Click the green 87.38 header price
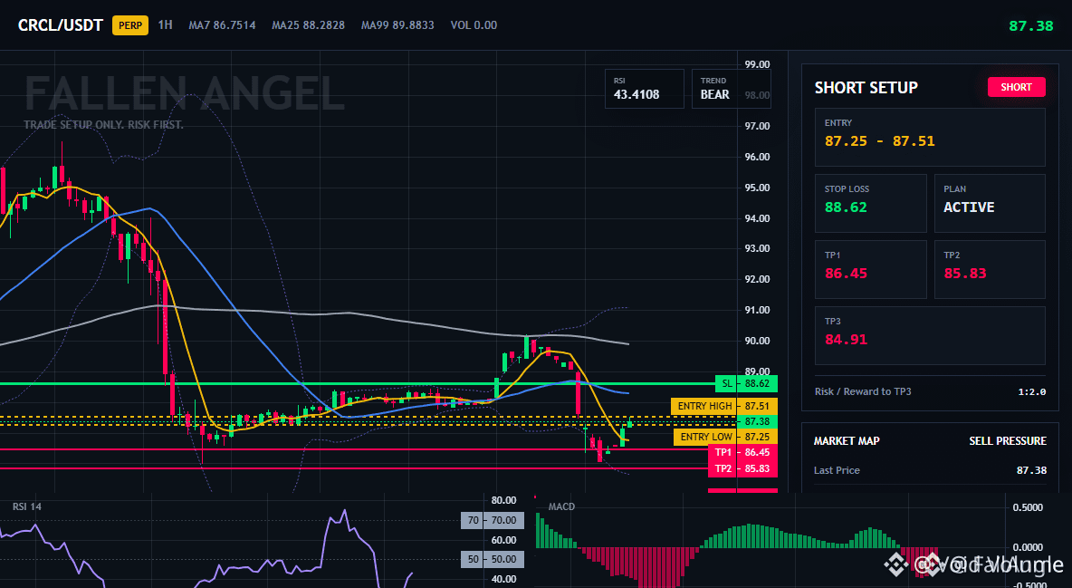 pyautogui.click(x=1031, y=26)
